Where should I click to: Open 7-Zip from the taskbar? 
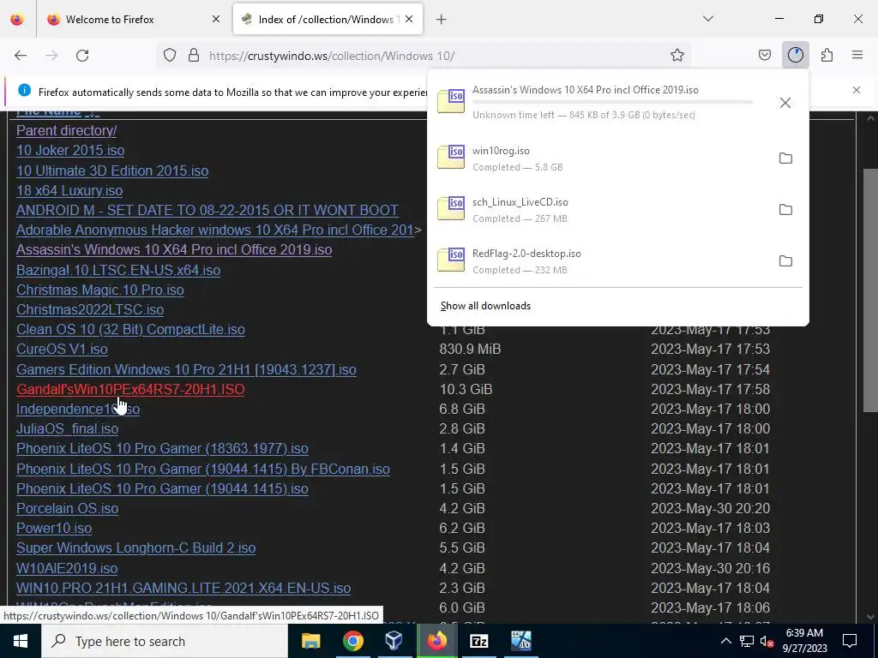(x=478, y=641)
